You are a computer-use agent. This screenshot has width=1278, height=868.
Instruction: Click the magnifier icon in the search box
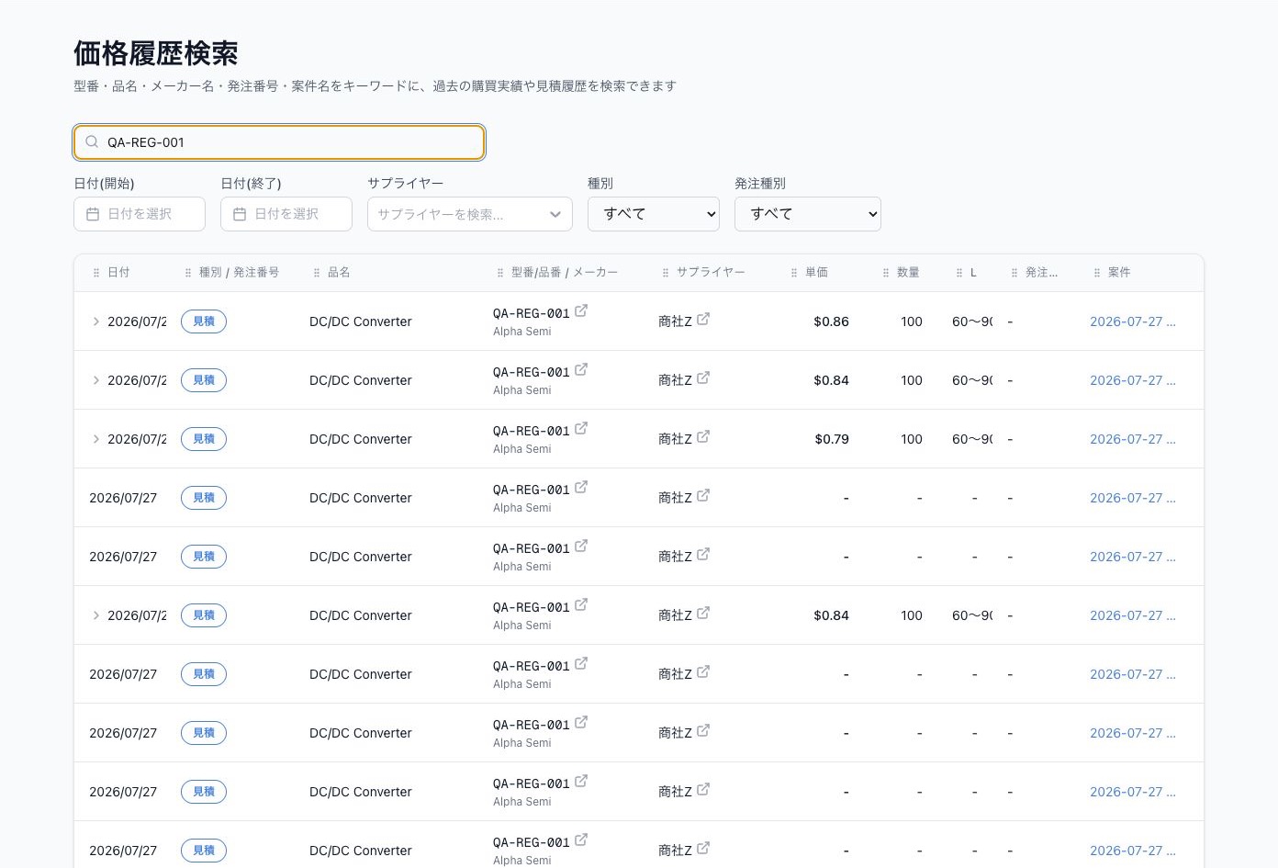pos(92,142)
